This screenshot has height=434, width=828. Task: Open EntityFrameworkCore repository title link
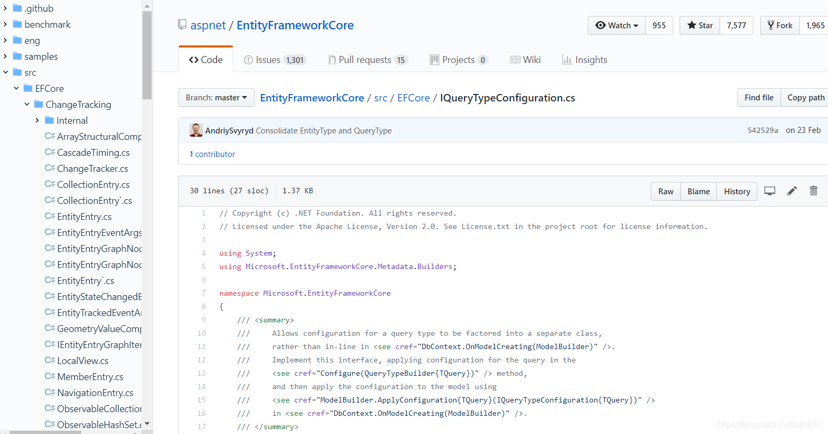[x=295, y=25]
